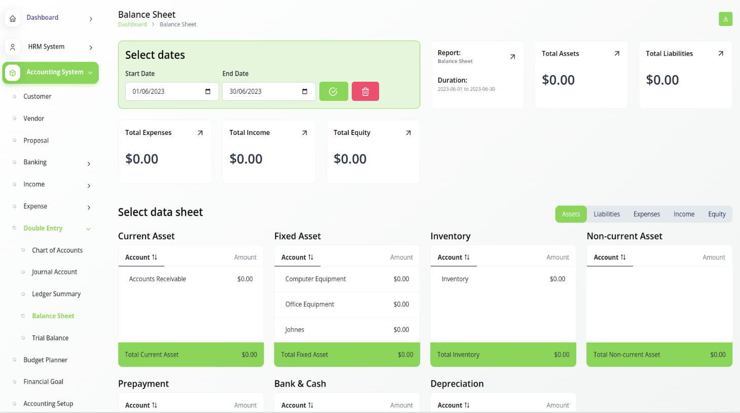
Task: Click the arrow icon on Total Liabilities card
Action: tap(721, 53)
